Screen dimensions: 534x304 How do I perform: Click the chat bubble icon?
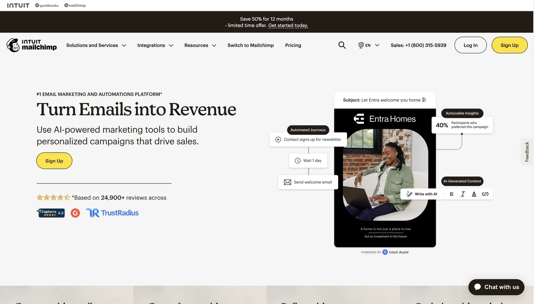point(478,287)
